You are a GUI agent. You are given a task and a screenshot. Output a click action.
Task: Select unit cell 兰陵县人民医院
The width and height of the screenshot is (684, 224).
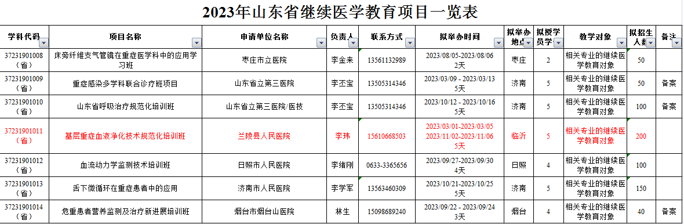[x=264, y=136]
